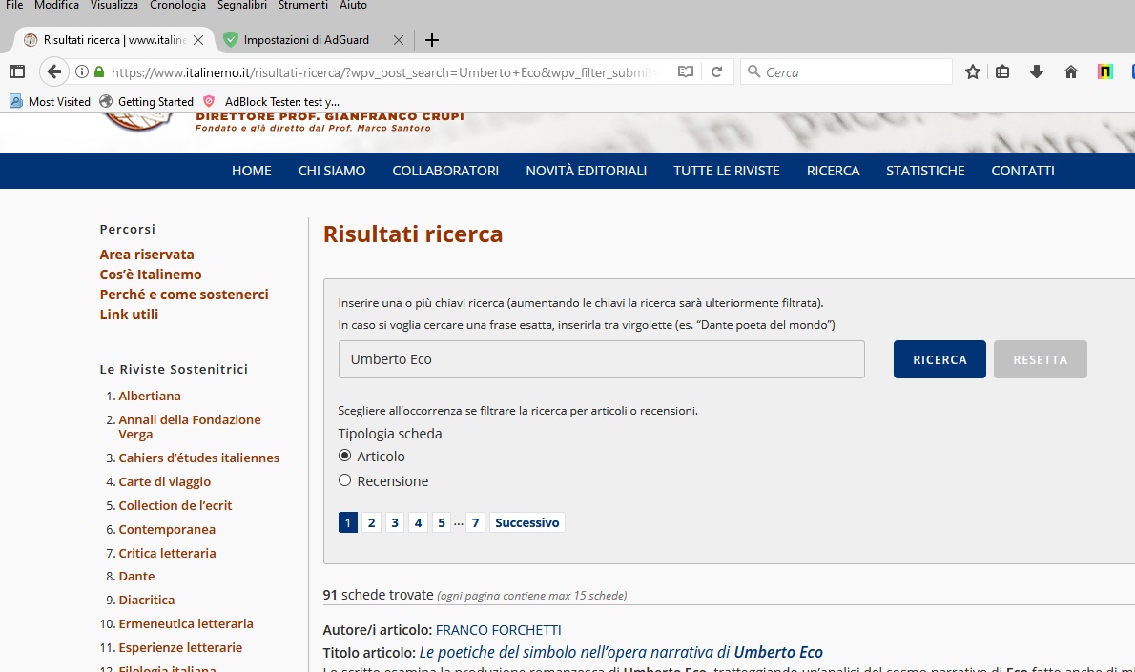Click the browser back arrow button
Image resolution: width=1135 pixels, height=672 pixels.
pos(52,71)
